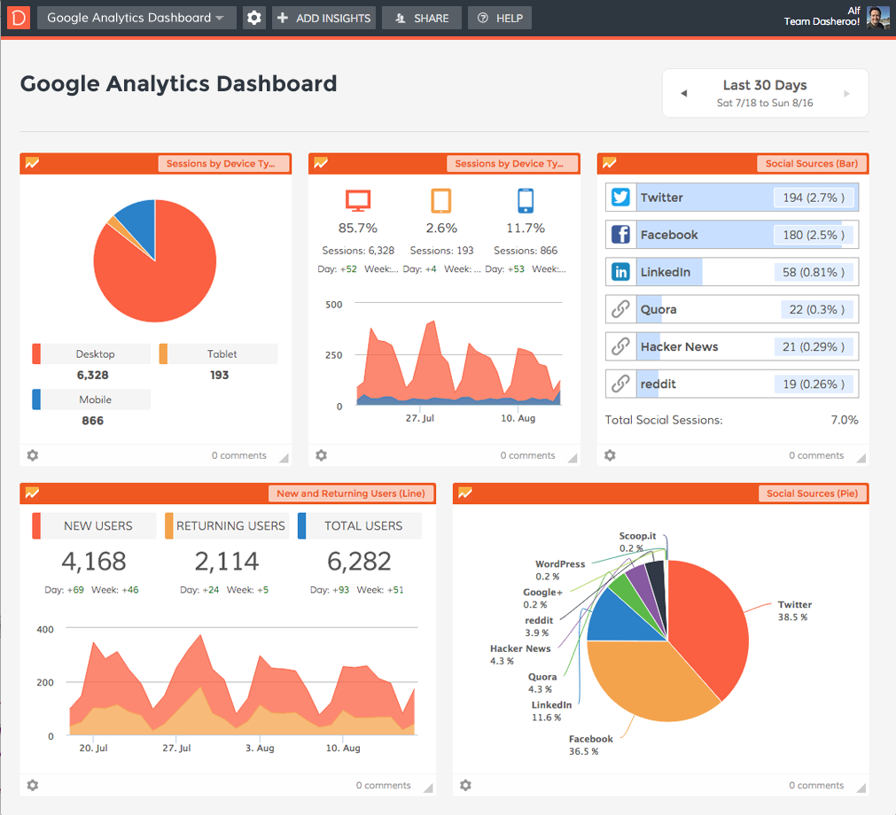Click the link icon next to Hacker News
The image size is (896, 815).
[x=620, y=345]
